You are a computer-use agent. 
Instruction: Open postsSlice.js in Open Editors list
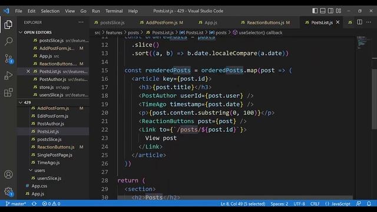click(51, 41)
